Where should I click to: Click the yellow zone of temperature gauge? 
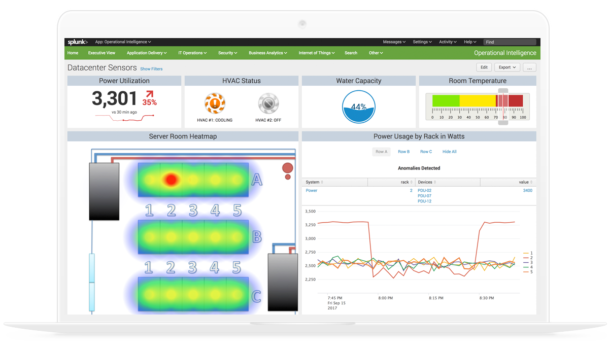[x=478, y=100]
